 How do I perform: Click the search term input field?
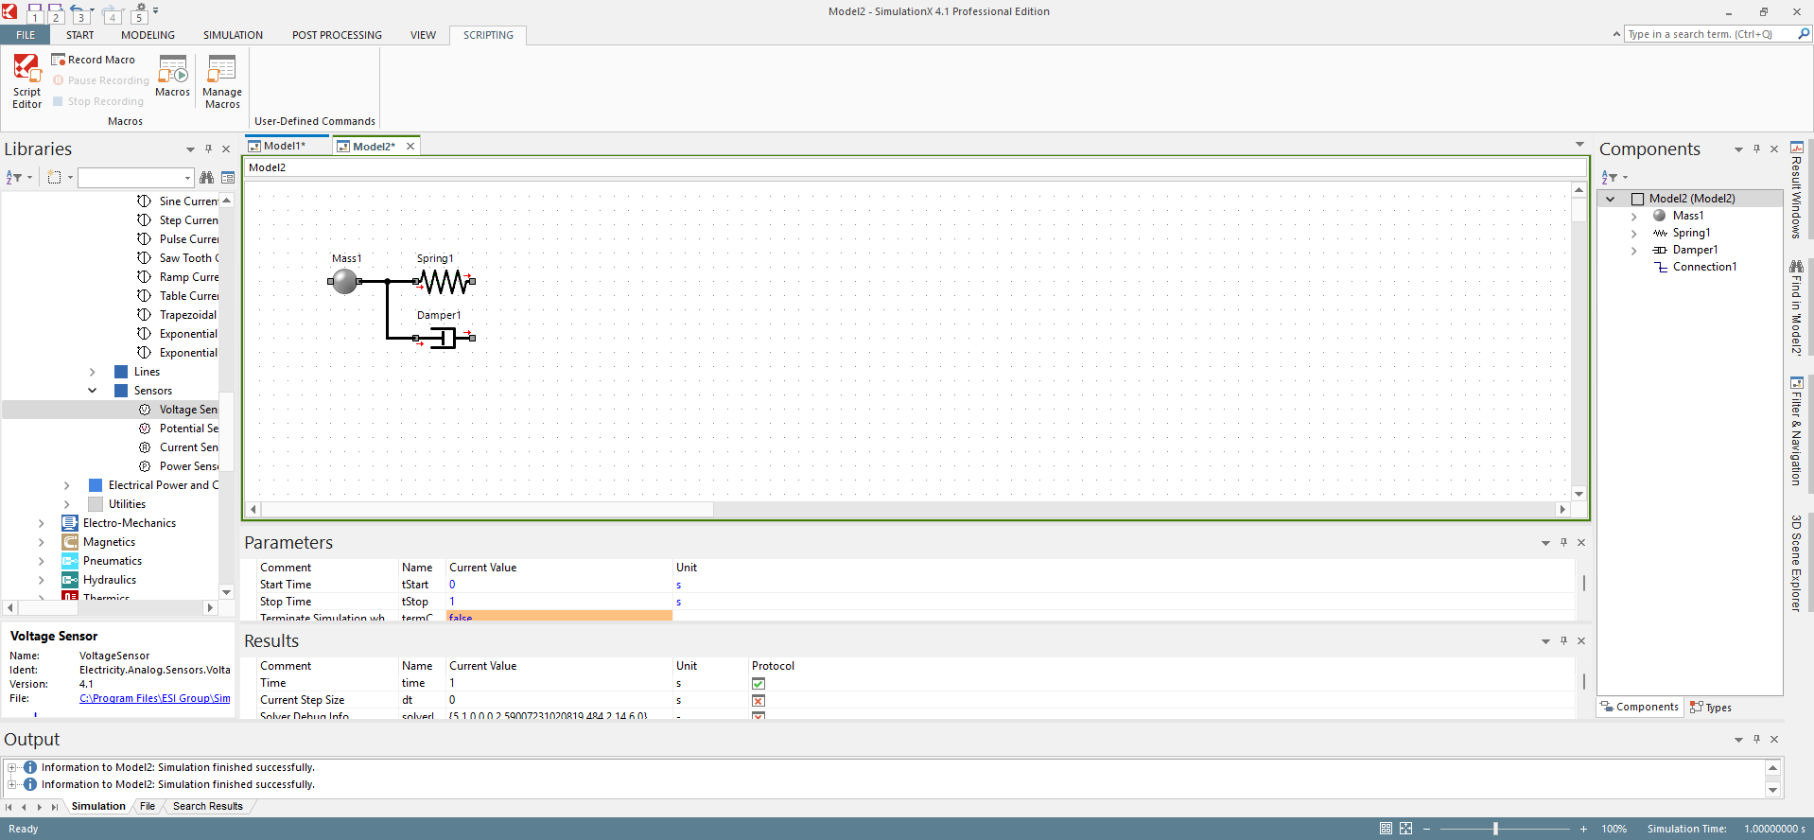[1708, 34]
